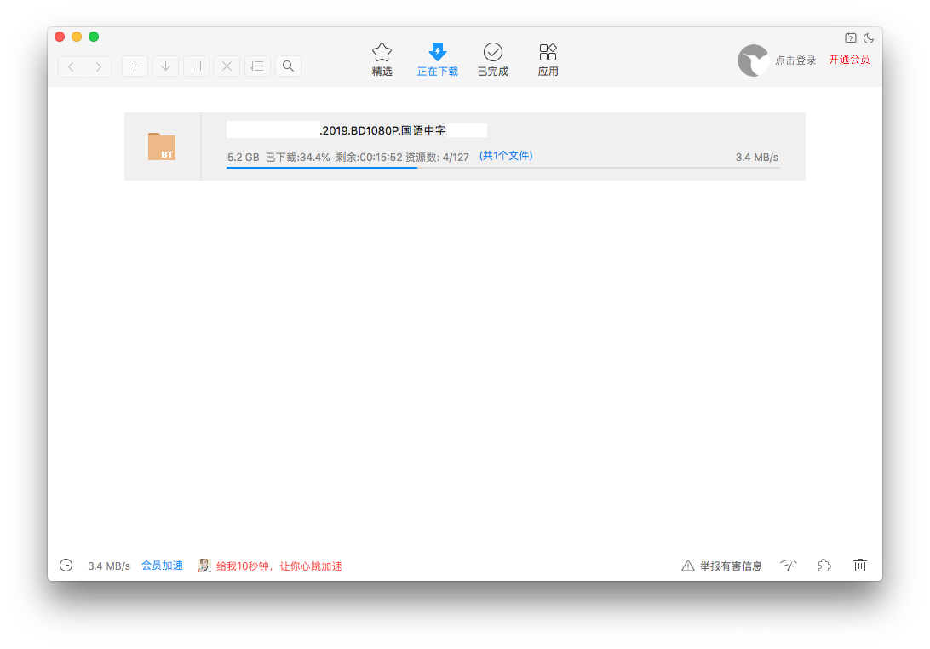This screenshot has height=649, width=930.
Task: Delete selected task with the X toolbar button
Action: pyautogui.click(x=227, y=66)
